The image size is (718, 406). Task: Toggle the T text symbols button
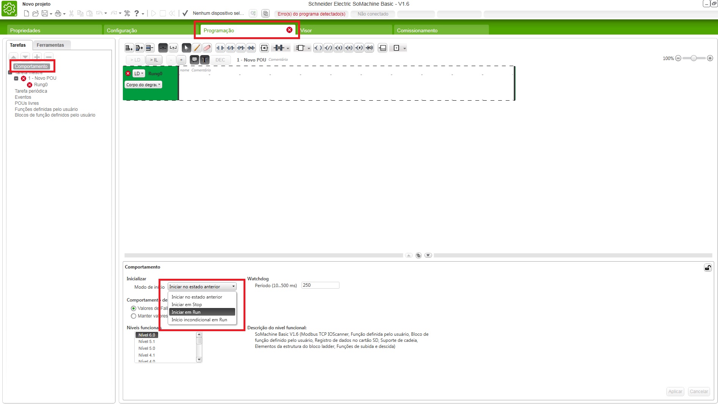(205, 60)
